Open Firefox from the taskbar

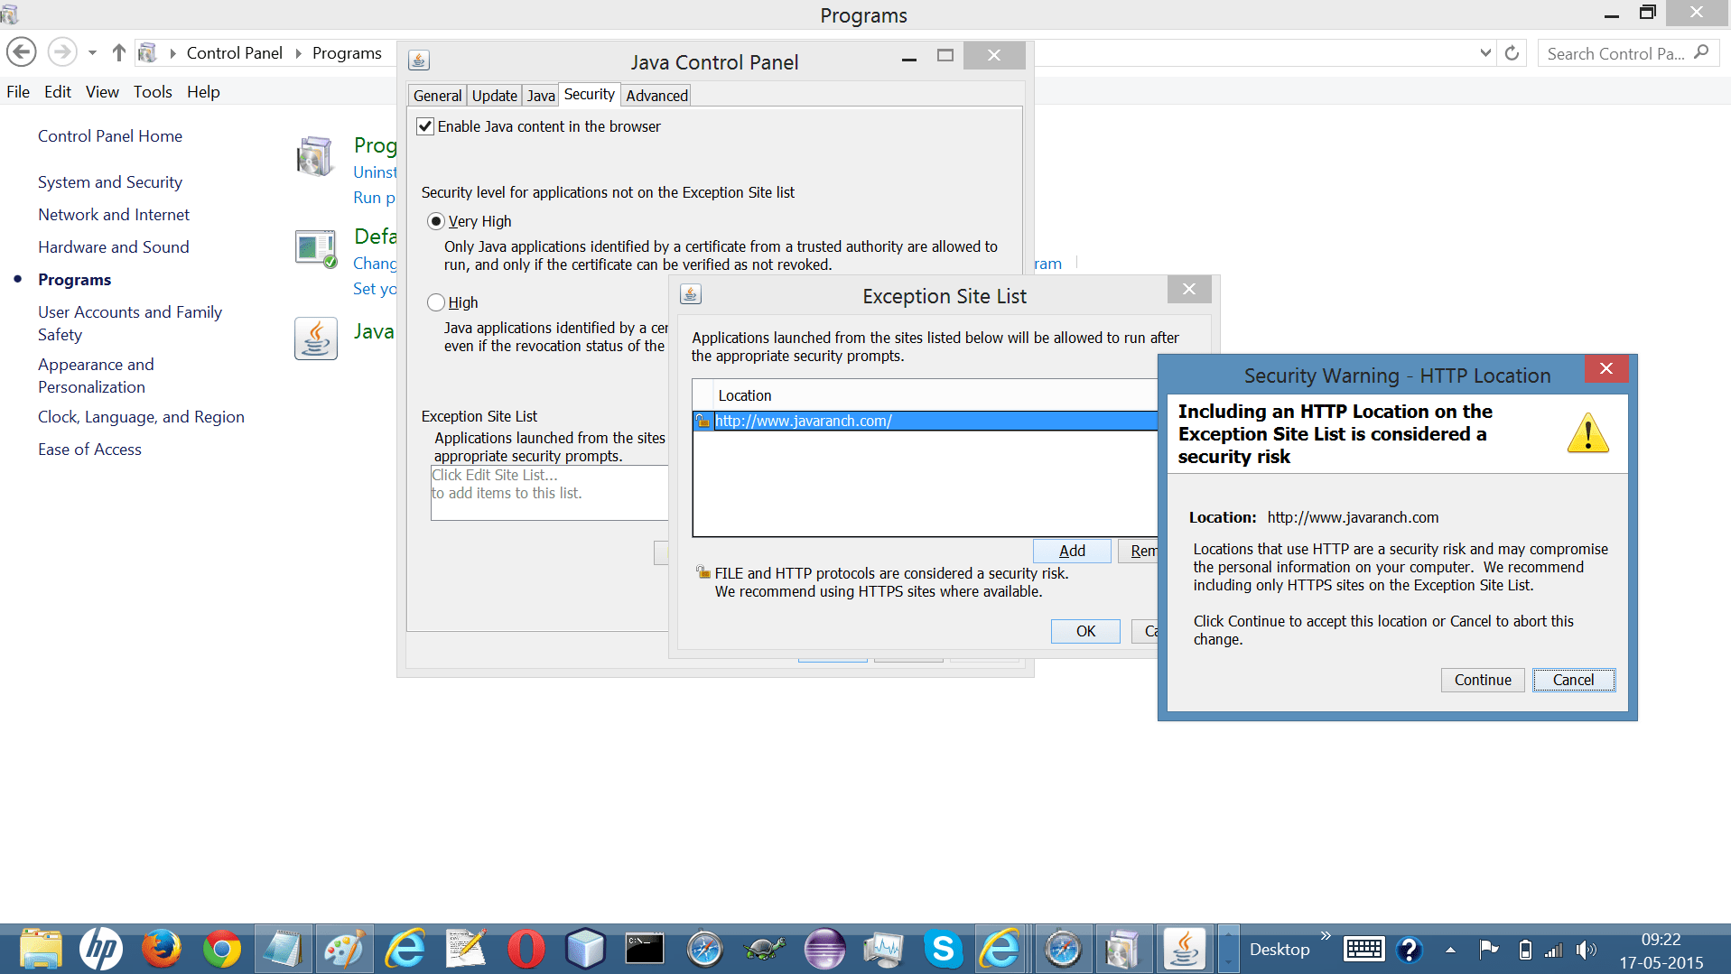(x=161, y=949)
